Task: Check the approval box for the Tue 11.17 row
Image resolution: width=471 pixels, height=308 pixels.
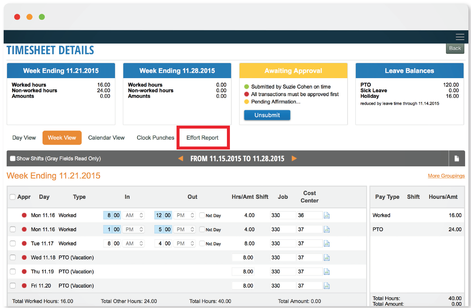Action: 13,243
